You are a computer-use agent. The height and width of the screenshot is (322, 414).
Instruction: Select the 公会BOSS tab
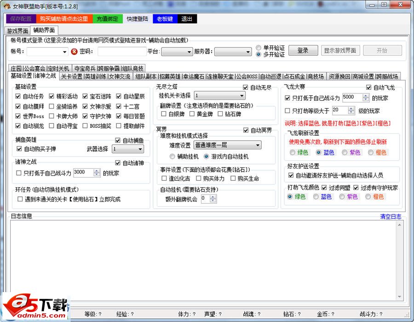click(x=246, y=76)
